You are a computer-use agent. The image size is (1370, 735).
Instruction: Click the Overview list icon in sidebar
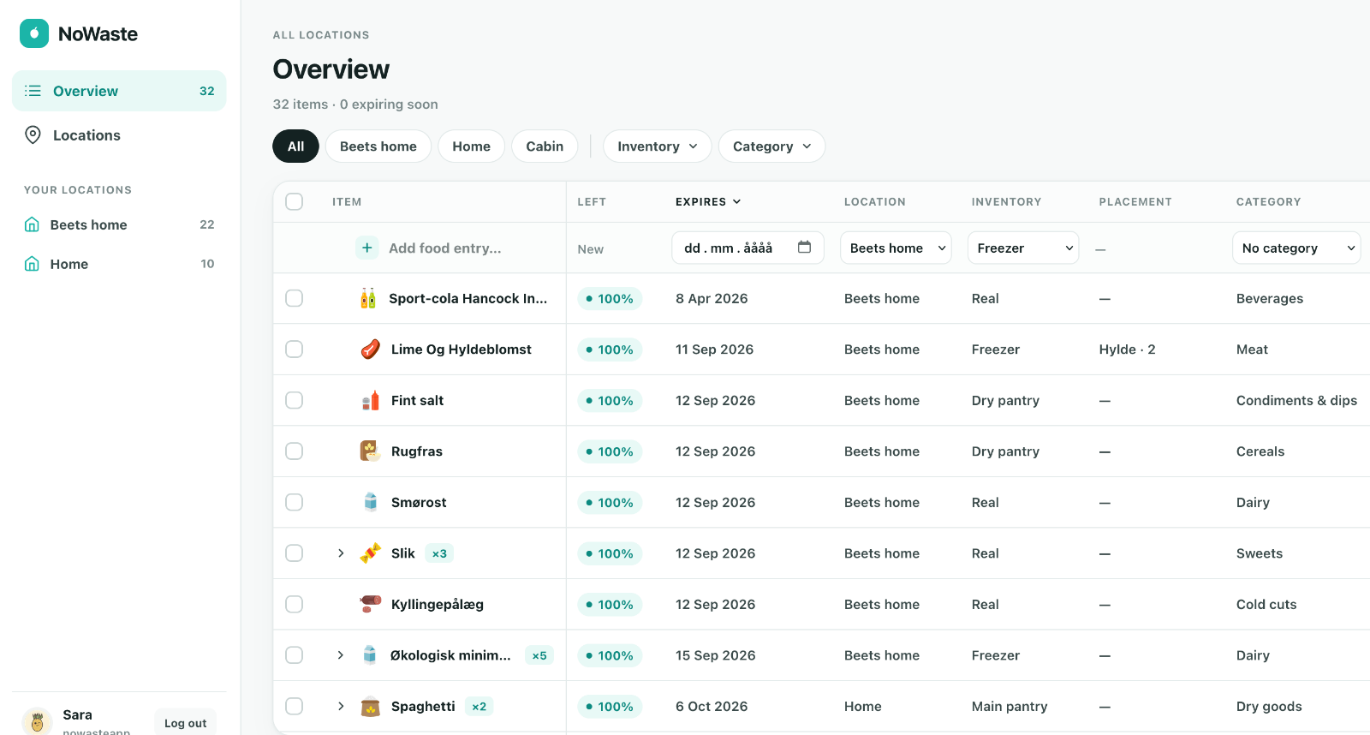33,91
